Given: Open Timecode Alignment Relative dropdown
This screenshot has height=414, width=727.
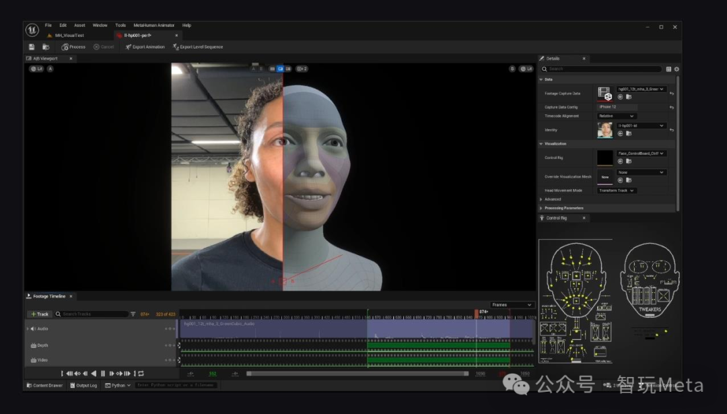Looking at the screenshot, I should tap(616, 116).
